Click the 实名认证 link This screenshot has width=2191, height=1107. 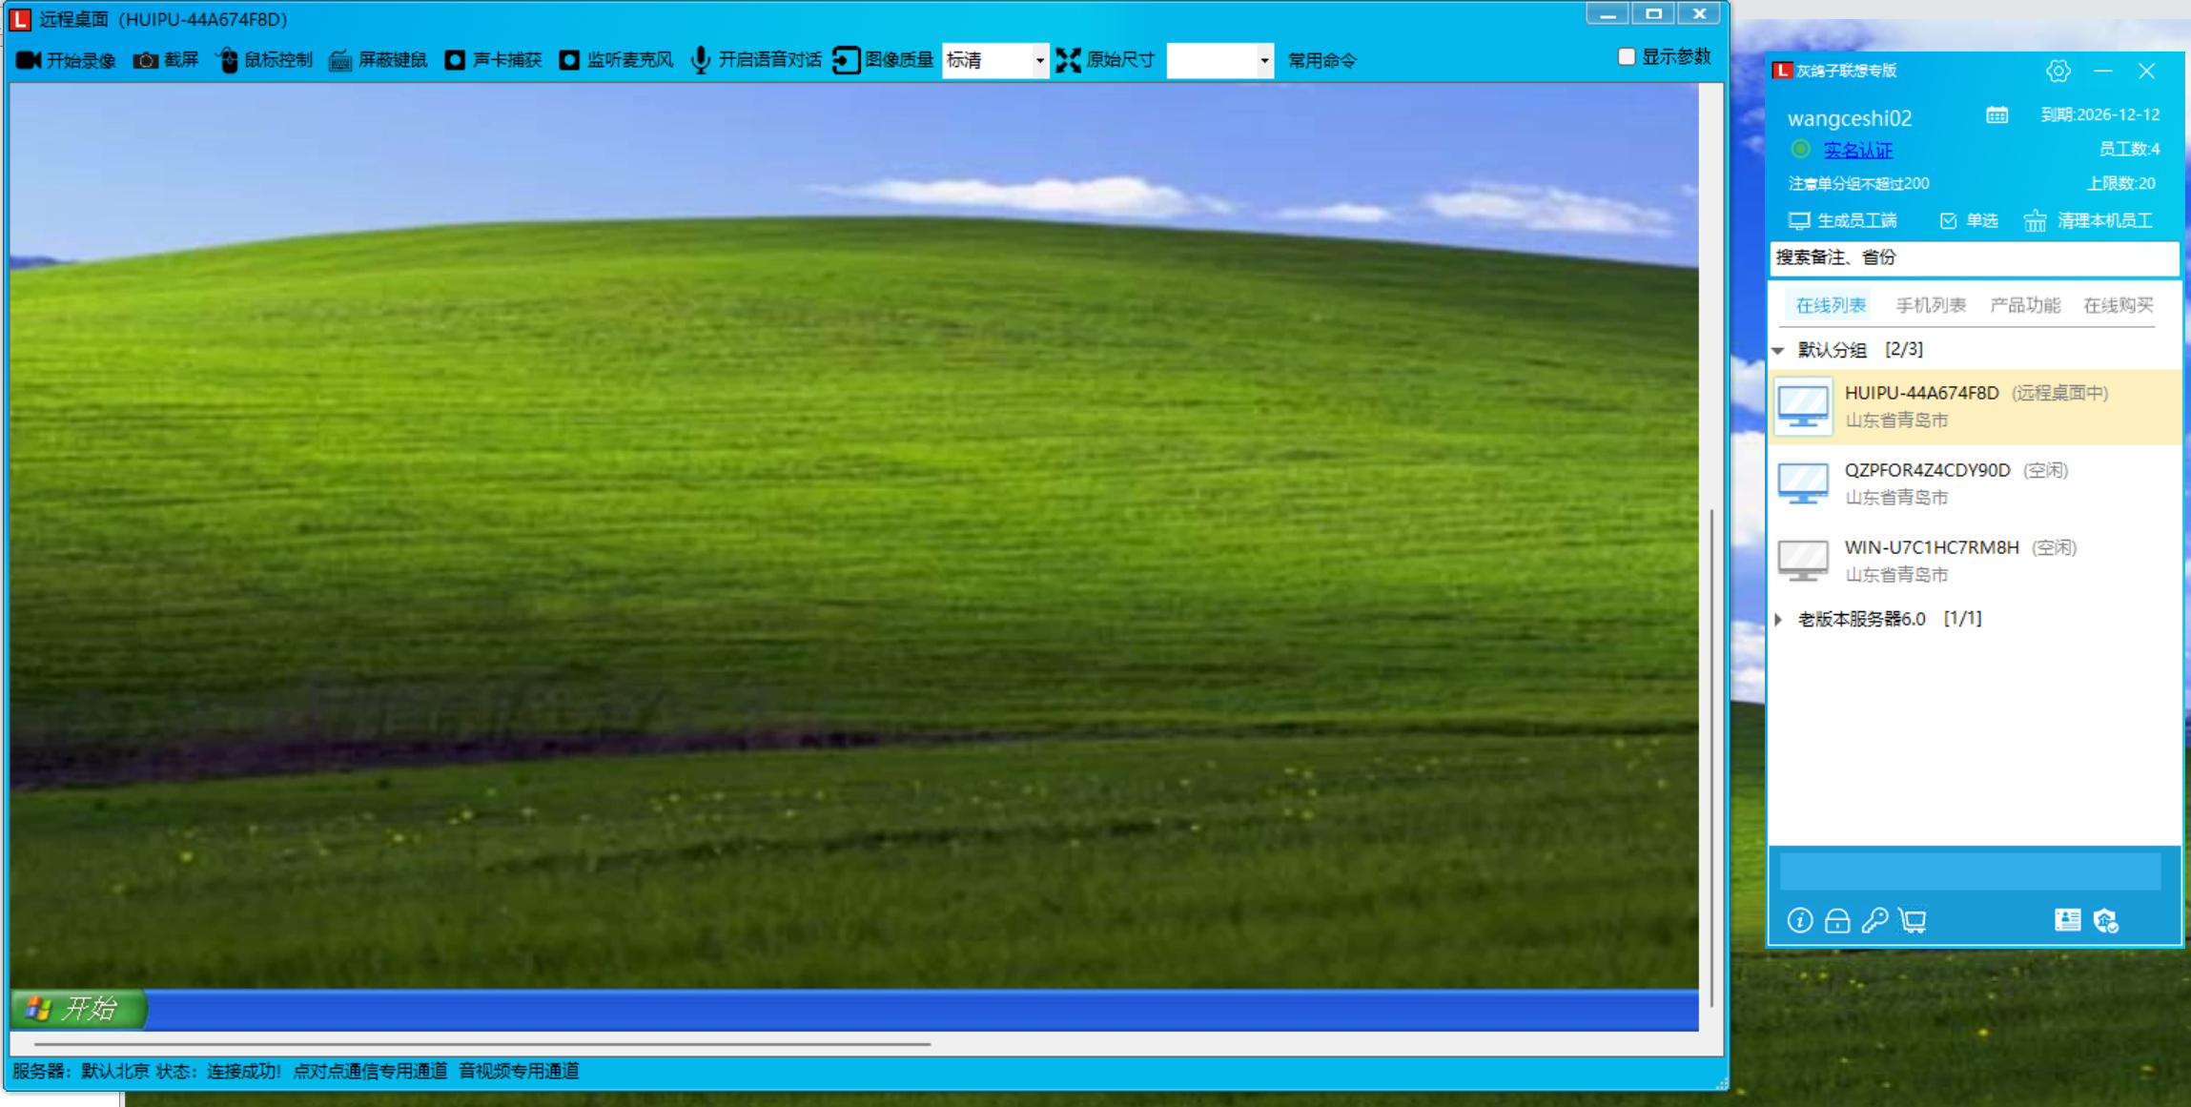[1857, 150]
